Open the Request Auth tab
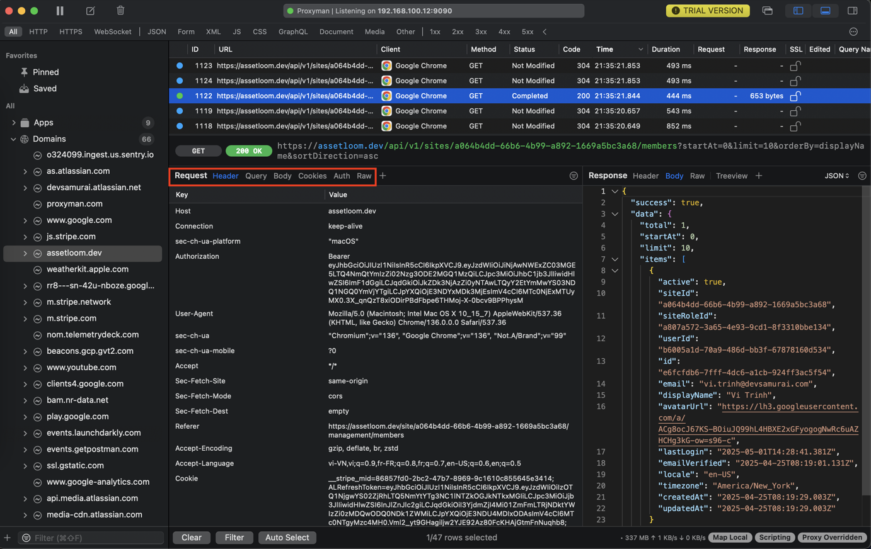The height and width of the screenshot is (549, 871). (342, 176)
